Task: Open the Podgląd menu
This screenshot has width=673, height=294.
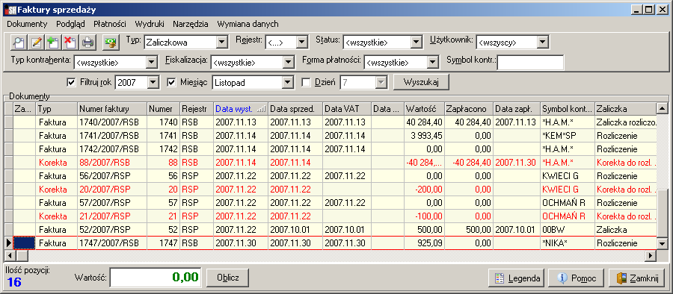Action: tap(70, 24)
